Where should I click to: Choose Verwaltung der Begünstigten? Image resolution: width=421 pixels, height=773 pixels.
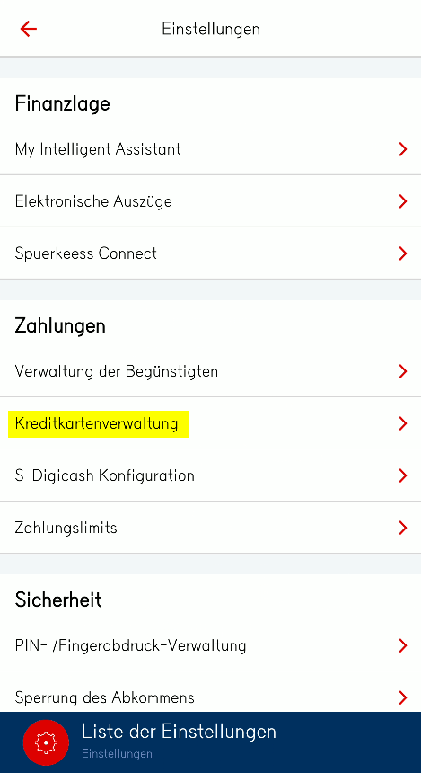point(210,371)
